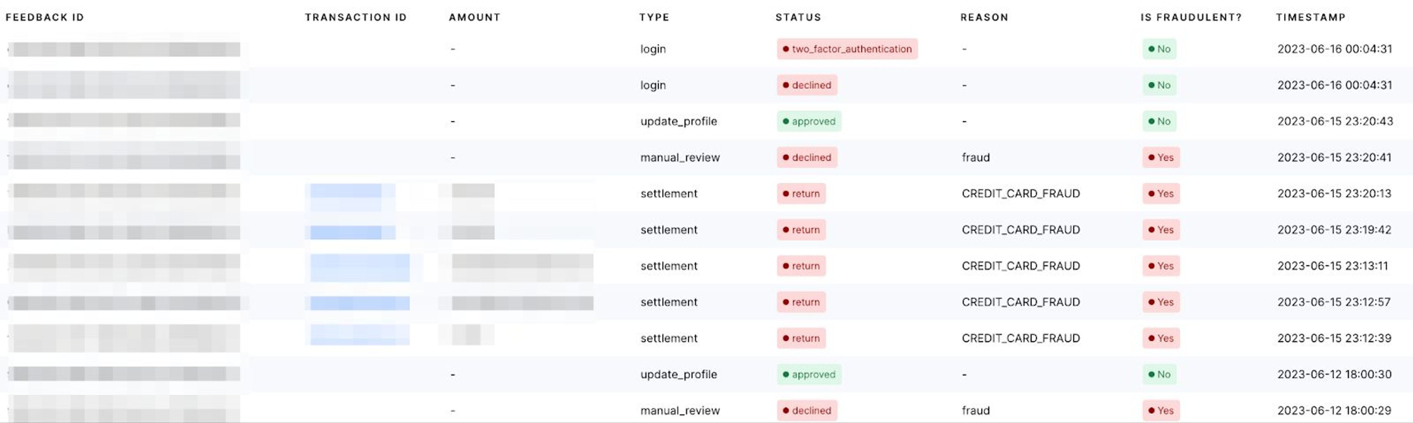Click timestamp 2023-06-15 23:12:57
This screenshot has height=423, width=1413.
pyautogui.click(x=1334, y=302)
